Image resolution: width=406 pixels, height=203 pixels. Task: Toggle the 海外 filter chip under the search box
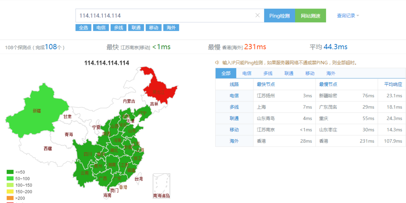171,28
